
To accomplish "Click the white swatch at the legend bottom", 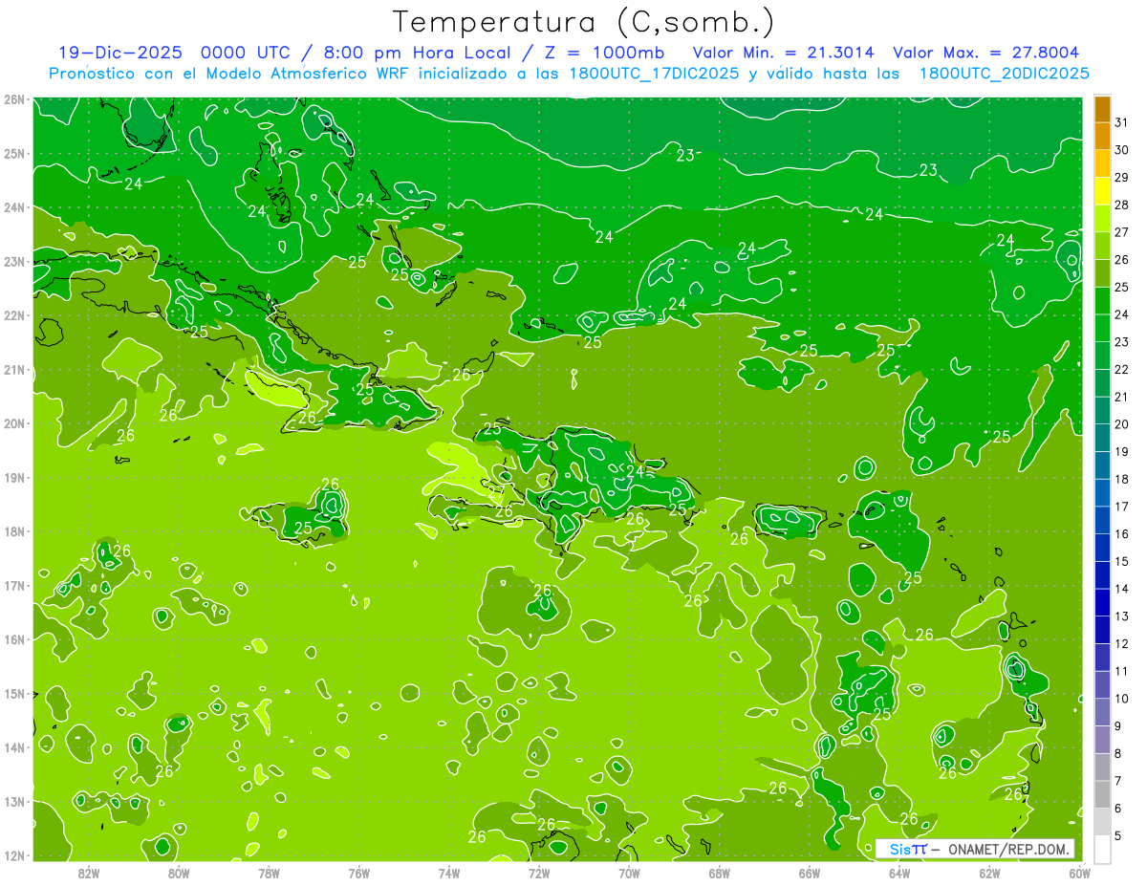I will point(1102,849).
